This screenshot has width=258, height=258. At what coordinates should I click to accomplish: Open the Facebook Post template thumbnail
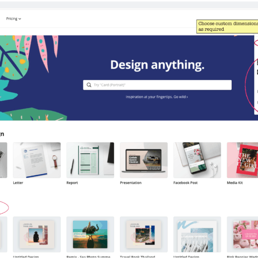pos(197,160)
